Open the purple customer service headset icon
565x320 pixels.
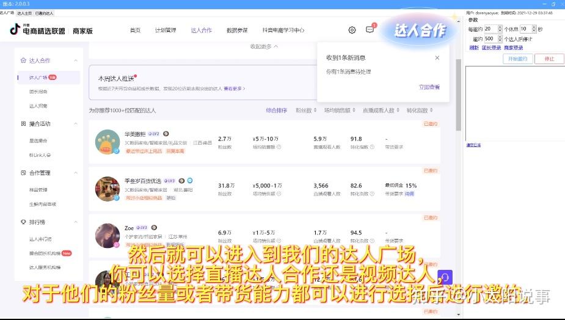(x=445, y=277)
